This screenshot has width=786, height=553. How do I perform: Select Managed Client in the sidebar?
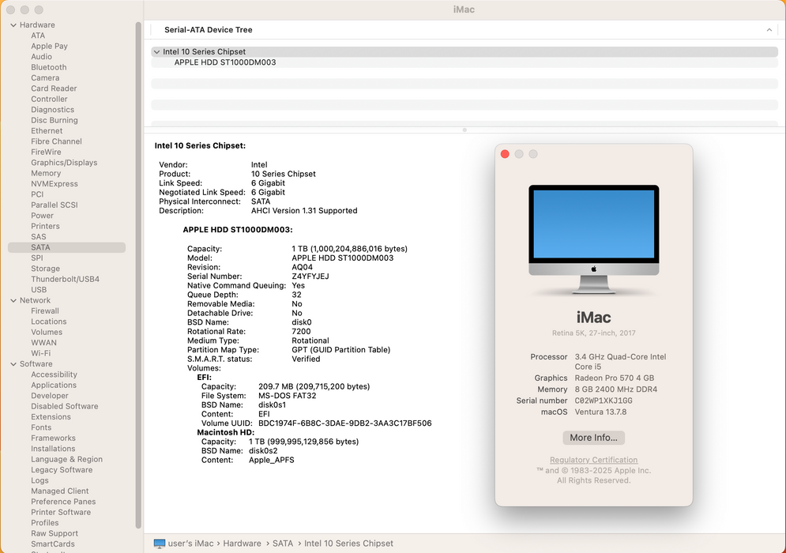coord(60,491)
